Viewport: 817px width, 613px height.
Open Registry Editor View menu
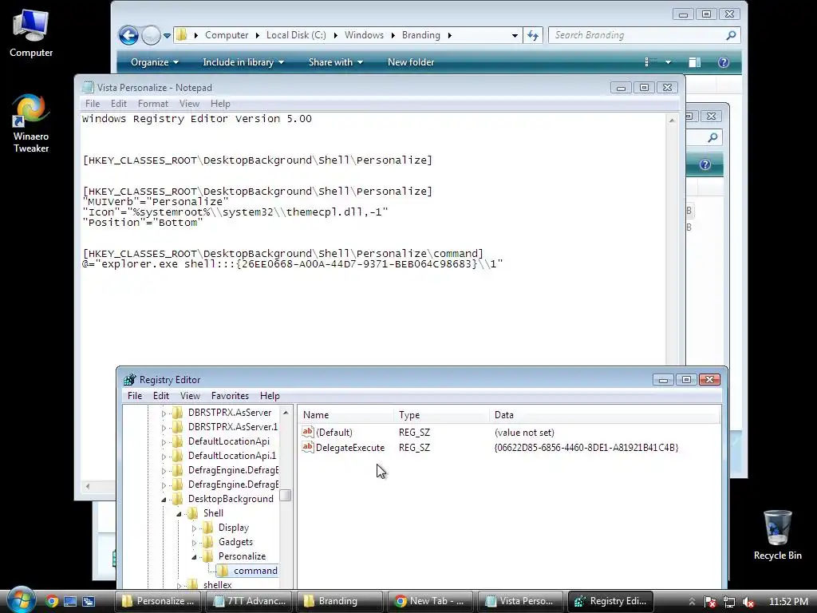[190, 396]
